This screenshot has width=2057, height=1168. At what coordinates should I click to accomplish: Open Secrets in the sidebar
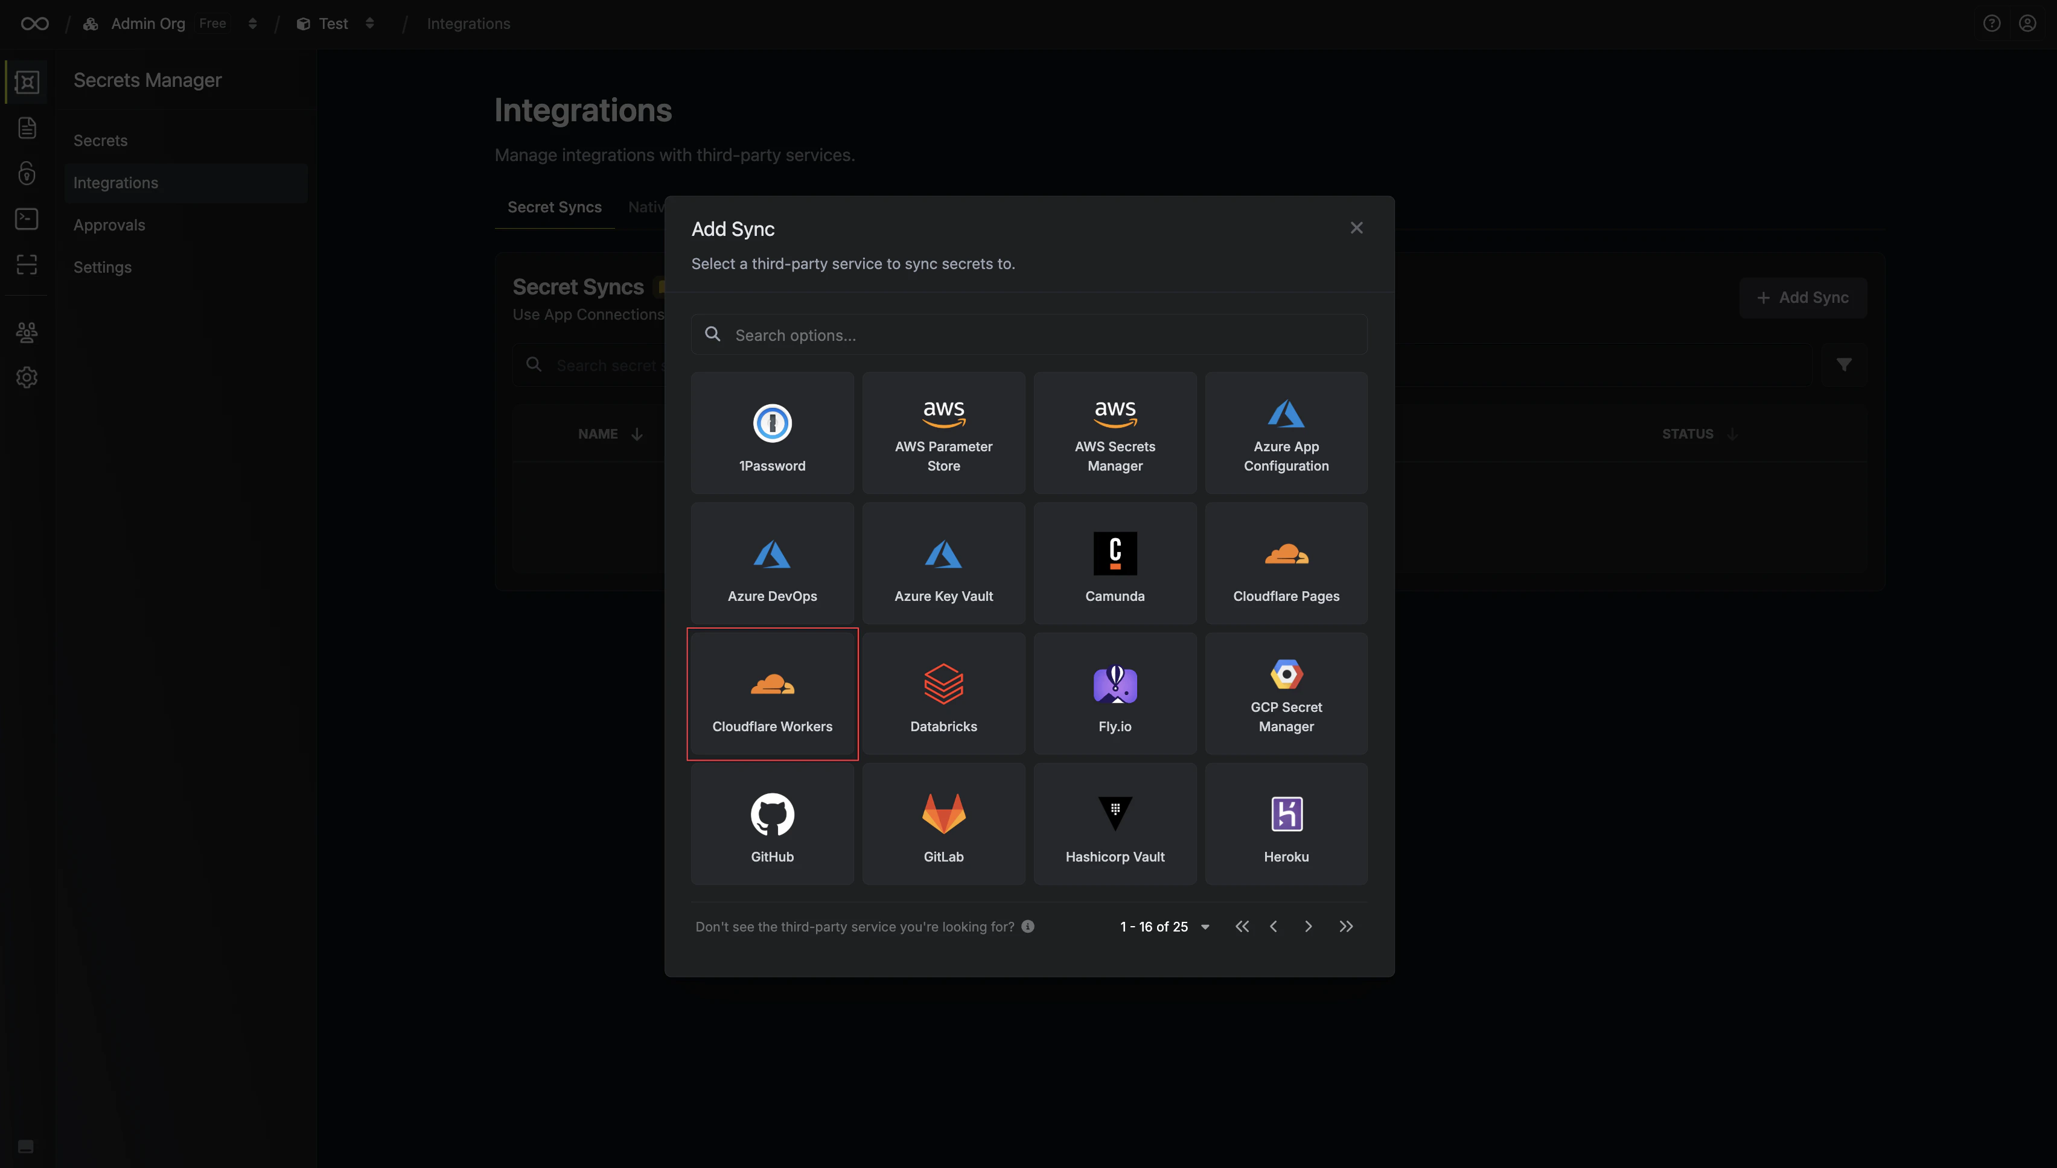[x=186, y=141]
